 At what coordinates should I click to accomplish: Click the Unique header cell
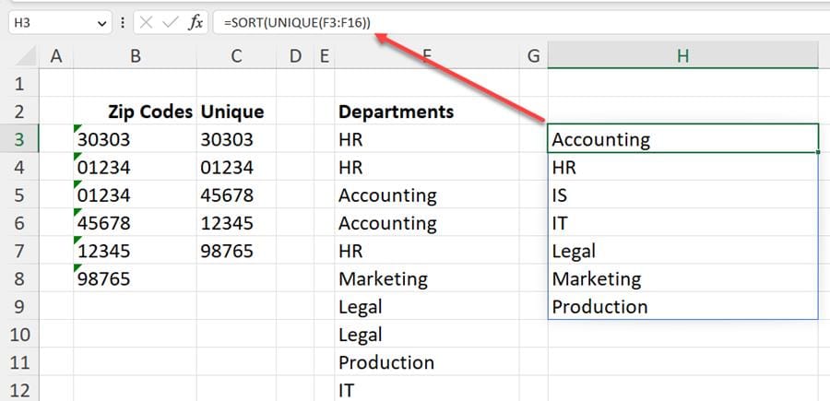[x=236, y=112]
